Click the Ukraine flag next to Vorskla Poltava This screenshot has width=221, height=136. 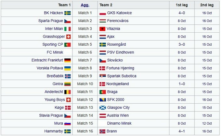(68, 68)
